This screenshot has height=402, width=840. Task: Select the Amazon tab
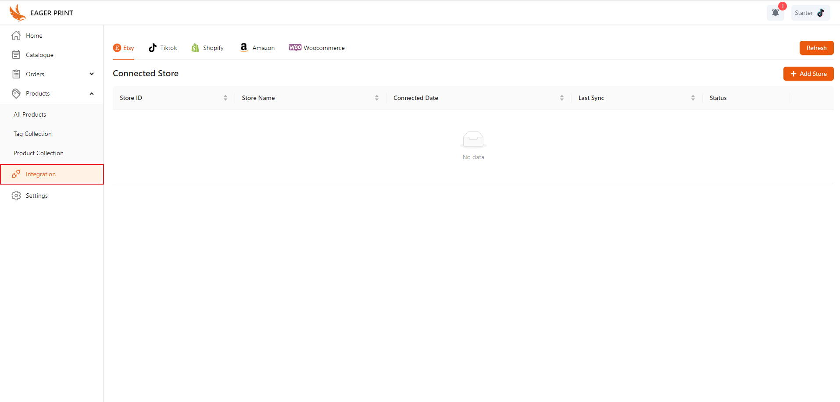257,48
